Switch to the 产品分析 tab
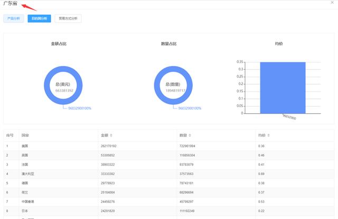Image resolution: width=338 pixels, height=219 pixels. [13, 19]
